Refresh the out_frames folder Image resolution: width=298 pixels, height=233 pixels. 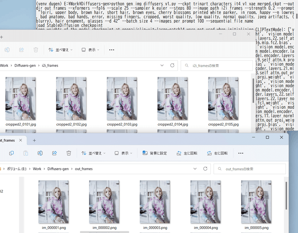205,169
